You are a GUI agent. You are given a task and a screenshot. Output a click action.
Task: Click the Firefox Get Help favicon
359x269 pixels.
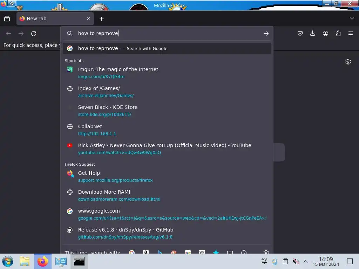pyautogui.click(x=70, y=174)
